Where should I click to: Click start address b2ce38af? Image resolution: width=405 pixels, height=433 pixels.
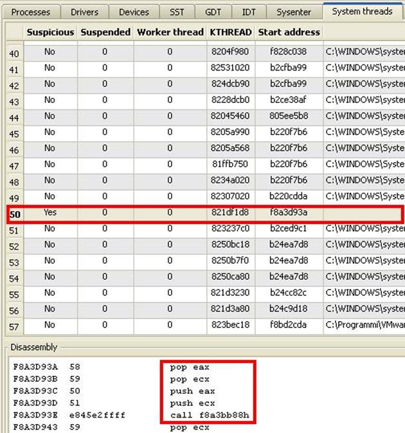288,100
